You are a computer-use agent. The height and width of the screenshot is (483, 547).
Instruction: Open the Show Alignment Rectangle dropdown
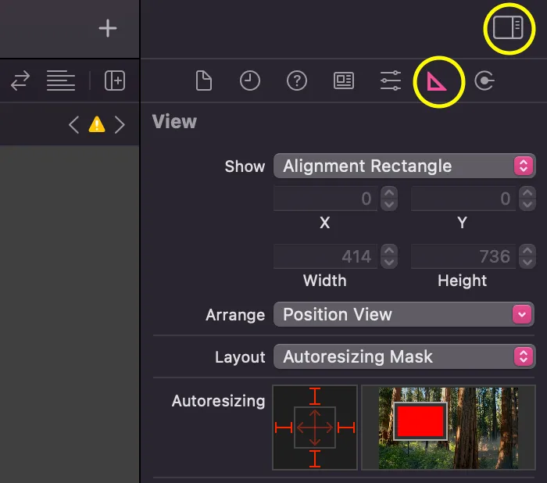click(x=404, y=166)
